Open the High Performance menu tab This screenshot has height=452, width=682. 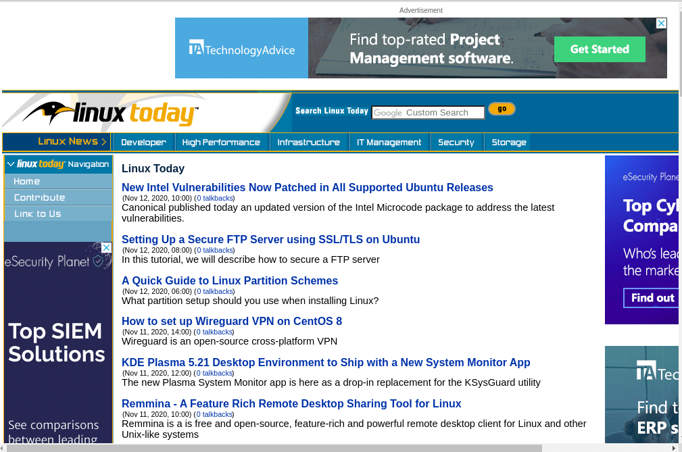(221, 143)
